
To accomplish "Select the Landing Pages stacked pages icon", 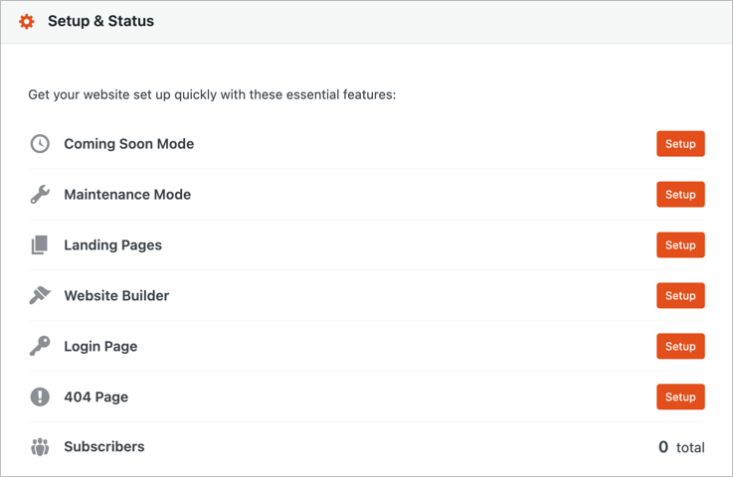I will click(x=40, y=245).
